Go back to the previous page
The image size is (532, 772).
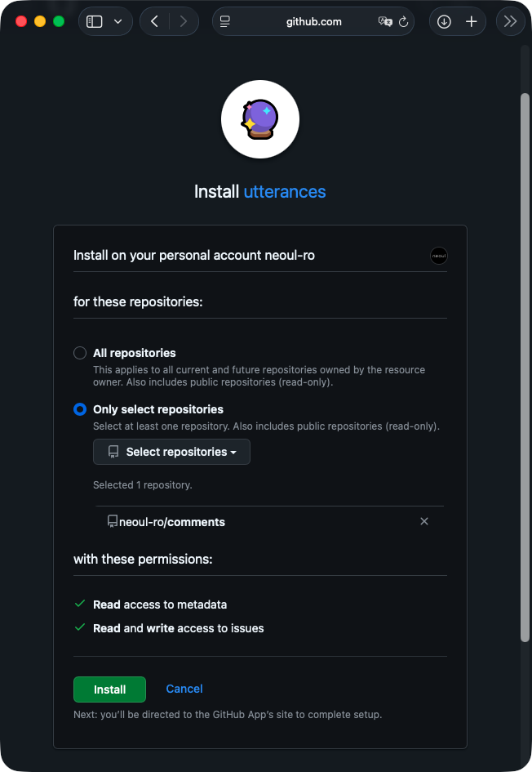coord(155,22)
